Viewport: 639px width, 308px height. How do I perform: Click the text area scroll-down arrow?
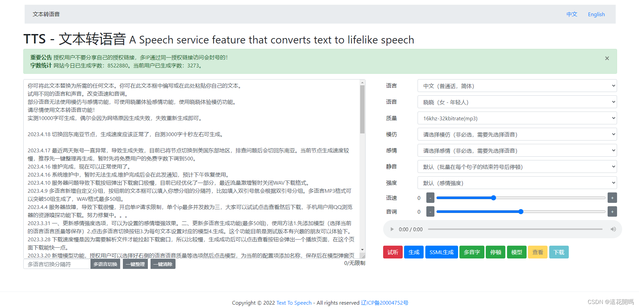pos(362,250)
